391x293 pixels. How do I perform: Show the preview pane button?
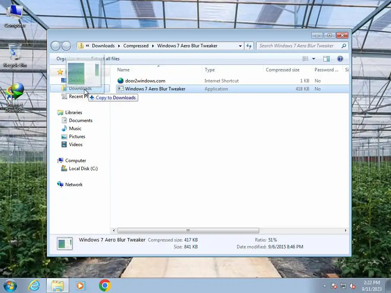tap(326, 59)
